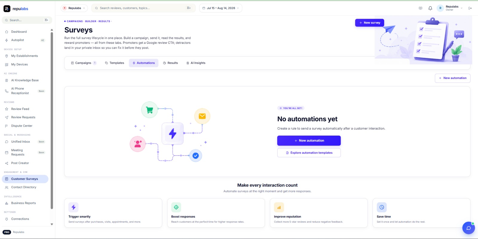The height and width of the screenshot is (239, 478).
Task: Click the Campaigns count badge 1
Action: pyautogui.click(x=95, y=63)
